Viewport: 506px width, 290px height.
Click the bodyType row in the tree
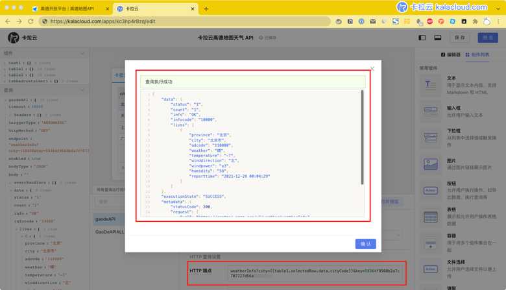(28, 167)
